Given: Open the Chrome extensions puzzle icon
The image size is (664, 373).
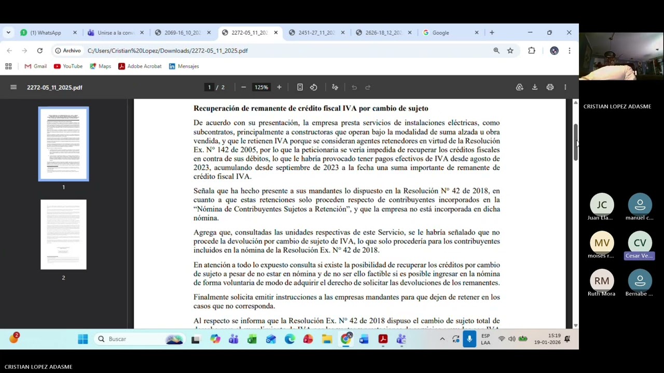Looking at the screenshot, I should [x=532, y=50].
